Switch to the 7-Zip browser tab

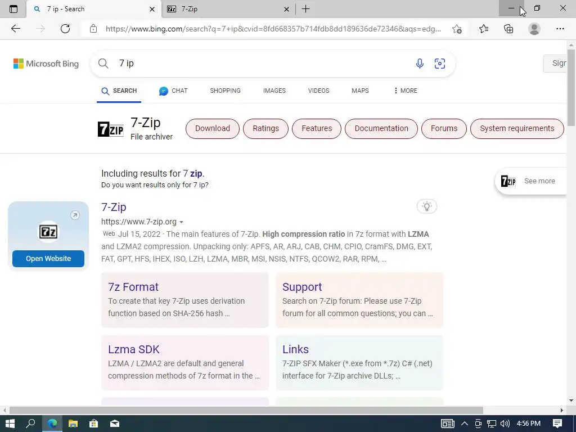[x=228, y=9]
